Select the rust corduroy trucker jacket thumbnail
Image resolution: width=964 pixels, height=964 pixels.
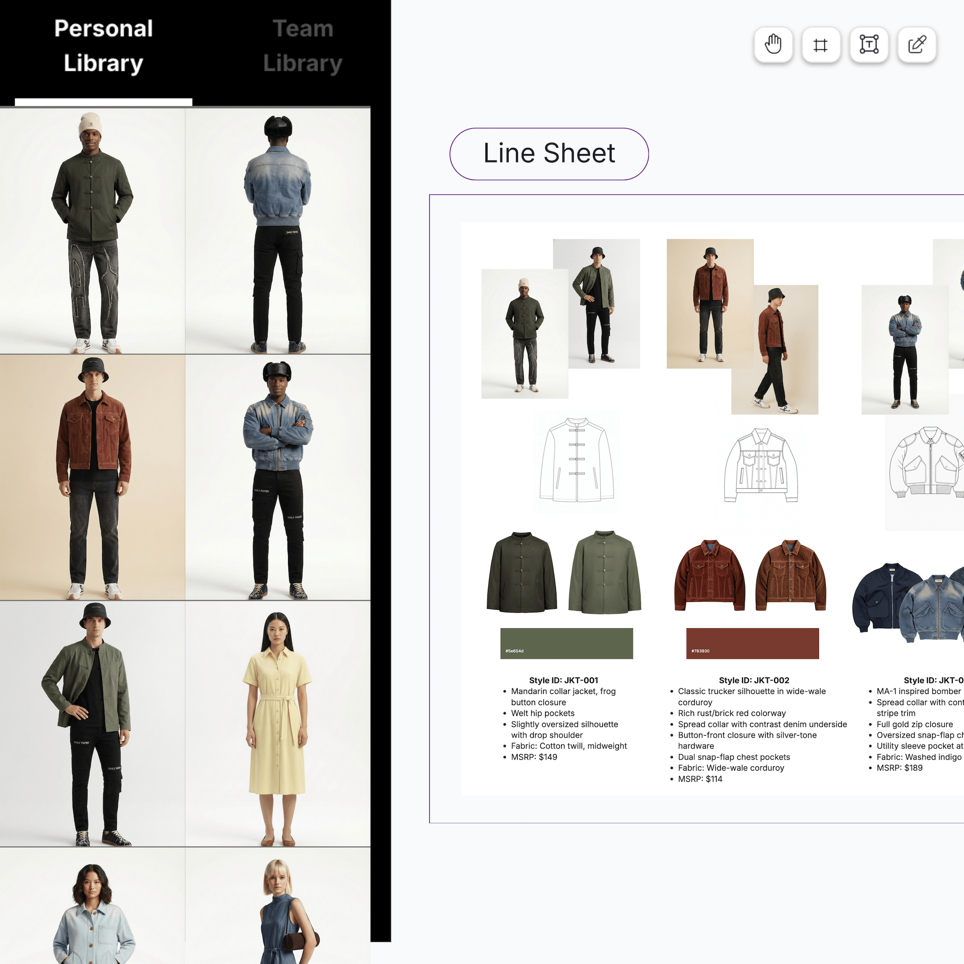[93, 477]
